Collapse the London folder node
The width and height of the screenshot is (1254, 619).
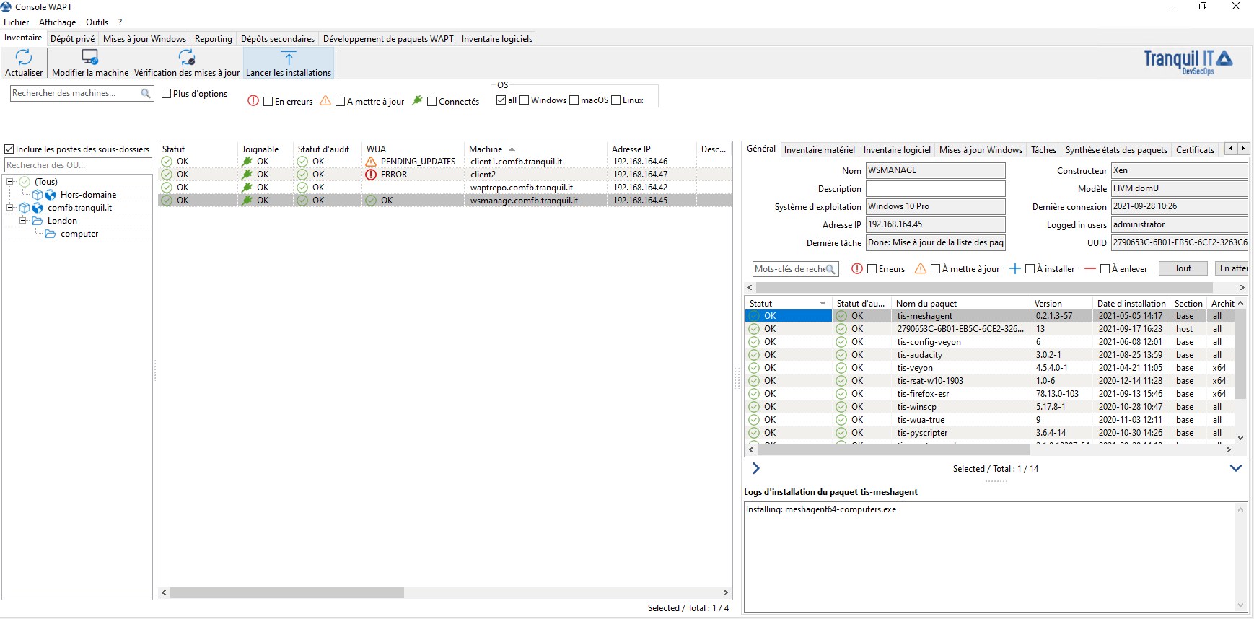point(23,221)
